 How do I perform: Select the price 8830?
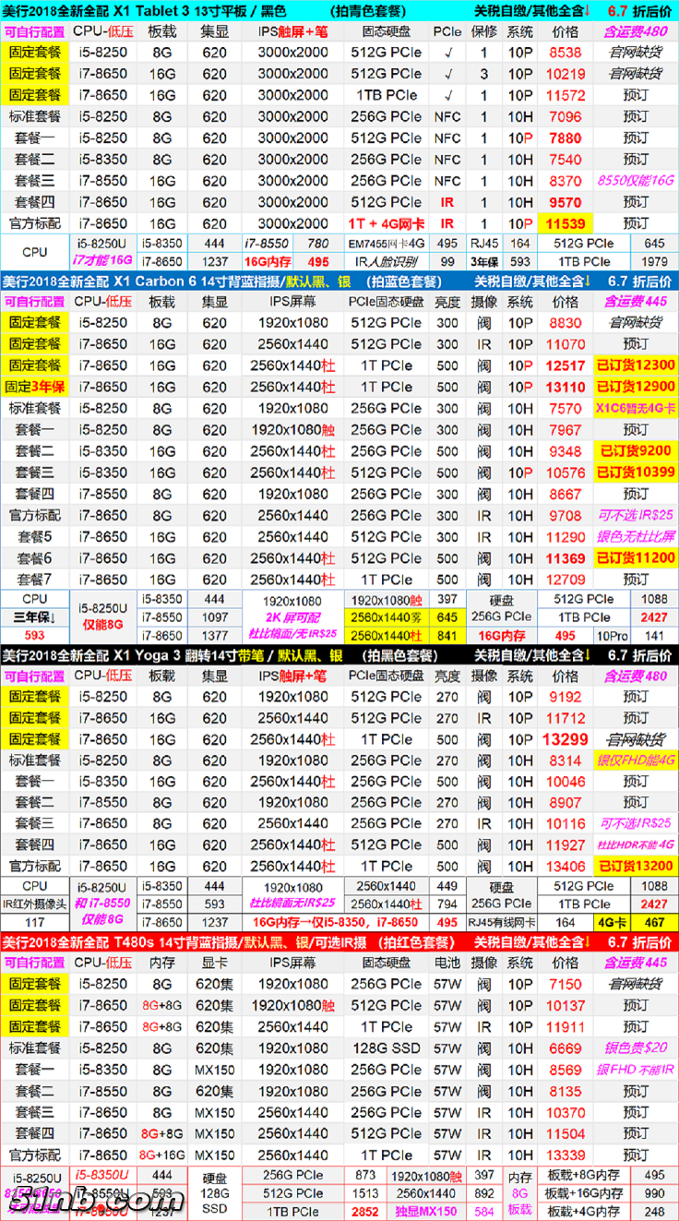pyautogui.click(x=566, y=323)
